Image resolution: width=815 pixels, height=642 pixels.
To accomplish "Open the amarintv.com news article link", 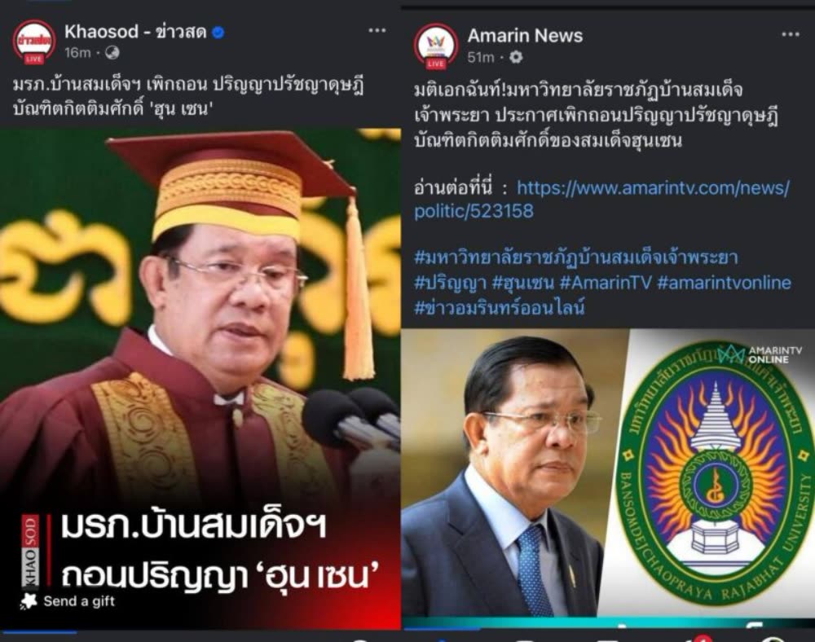I will coord(601,199).
